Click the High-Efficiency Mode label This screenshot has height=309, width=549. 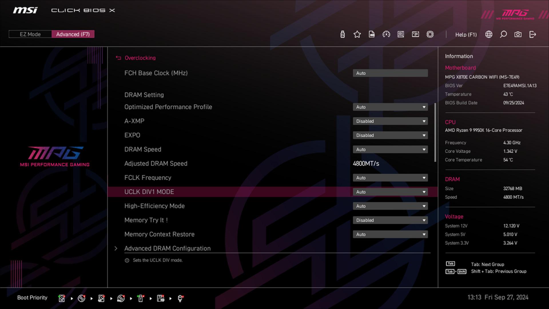point(154,206)
